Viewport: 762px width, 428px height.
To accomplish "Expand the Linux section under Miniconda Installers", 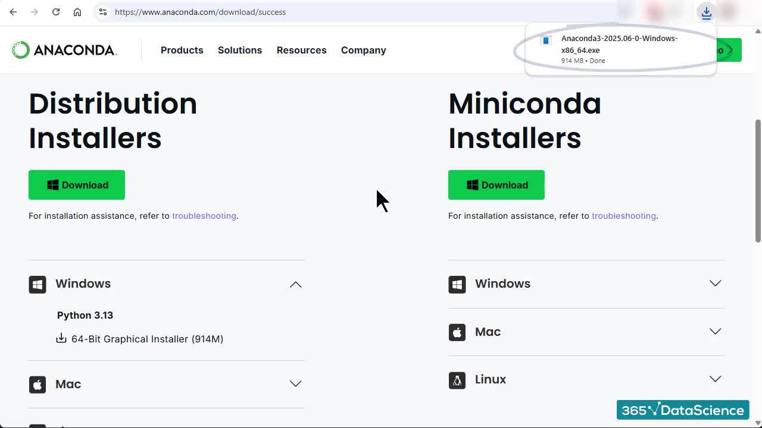I will [x=715, y=379].
